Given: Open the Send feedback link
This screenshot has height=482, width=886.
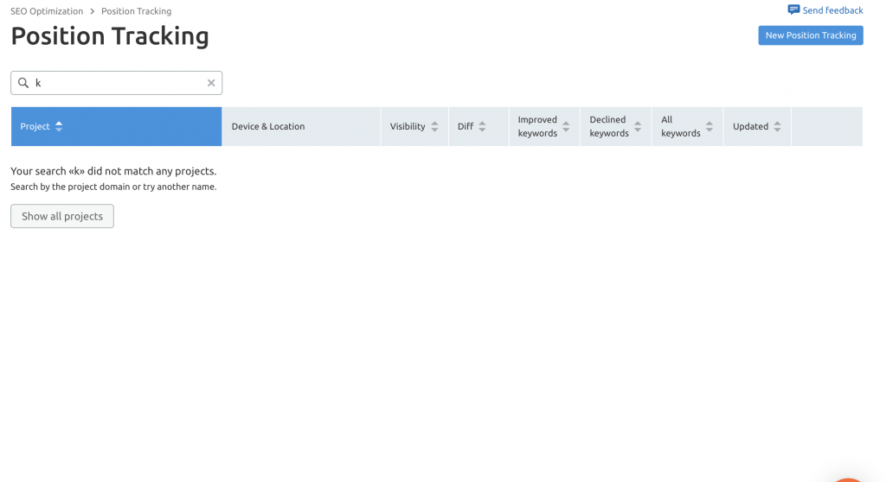Looking at the screenshot, I should (x=832, y=10).
